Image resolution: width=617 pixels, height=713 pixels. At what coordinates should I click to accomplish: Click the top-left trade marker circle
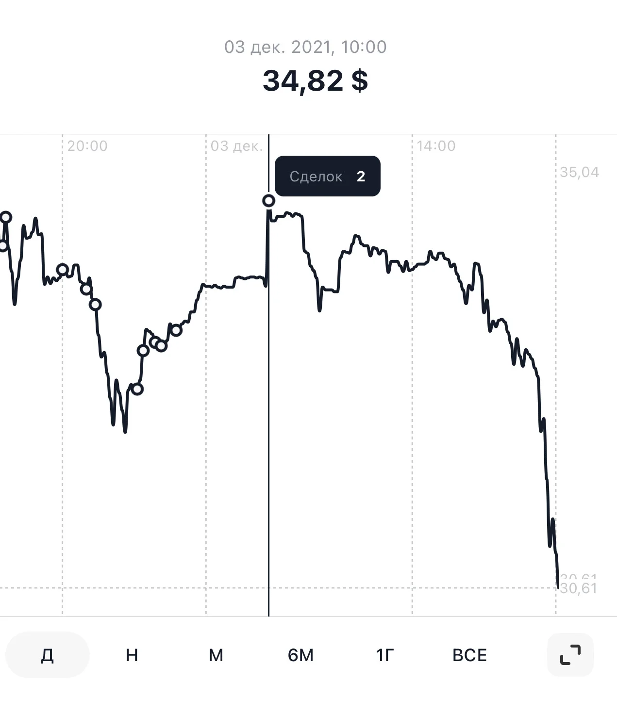click(6, 217)
